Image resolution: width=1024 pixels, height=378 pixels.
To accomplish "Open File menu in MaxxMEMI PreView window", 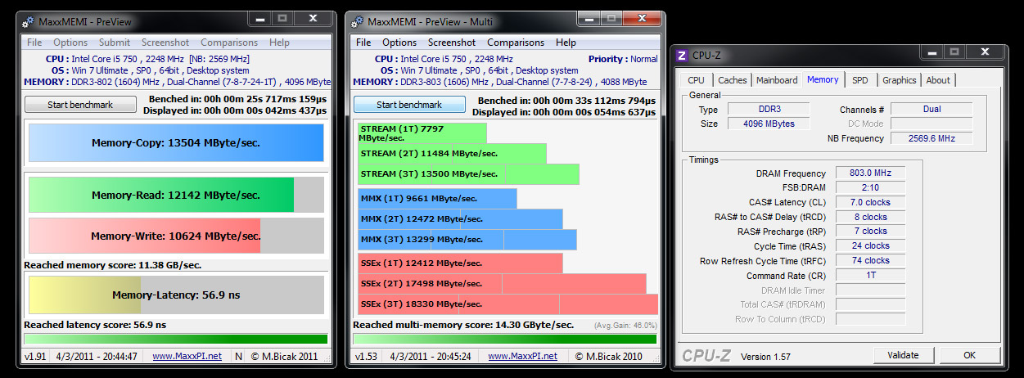I will click(34, 43).
